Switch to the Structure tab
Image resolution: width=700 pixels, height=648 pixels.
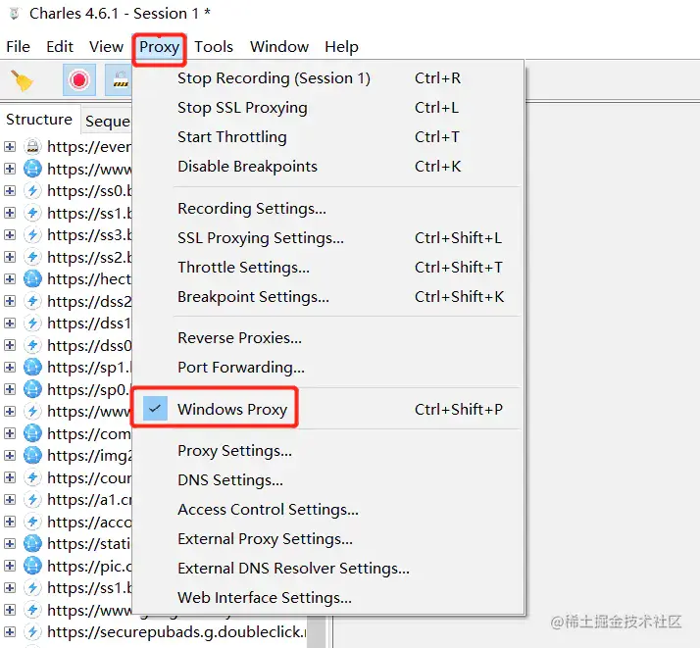point(39,120)
